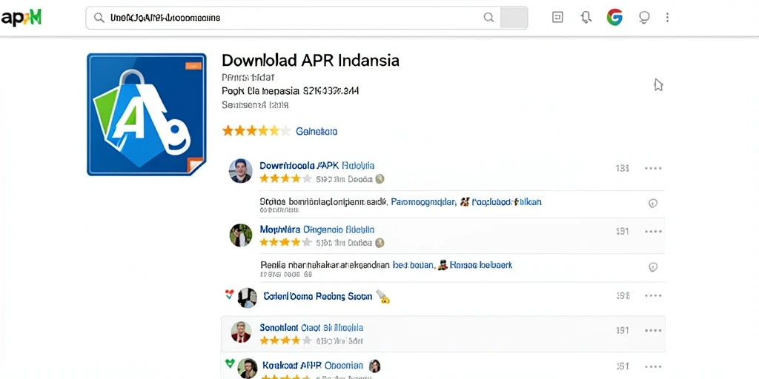
Task: Click the "bed bouan" link in the second review text
Action: pos(413,265)
